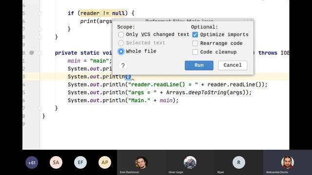Image resolution: width=312 pixels, height=175 pixels.
Task: Click the main = "main" assignment
Action: (90, 61)
